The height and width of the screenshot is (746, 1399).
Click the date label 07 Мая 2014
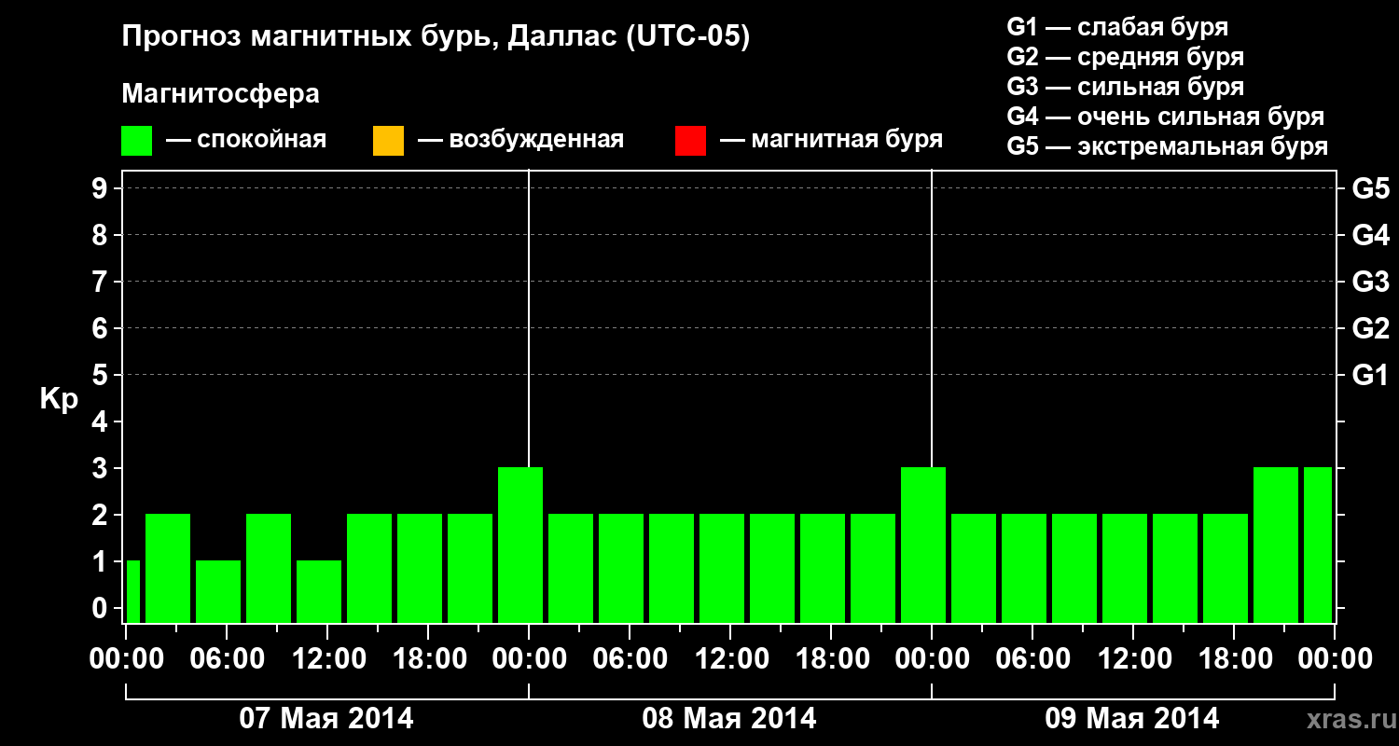(326, 718)
